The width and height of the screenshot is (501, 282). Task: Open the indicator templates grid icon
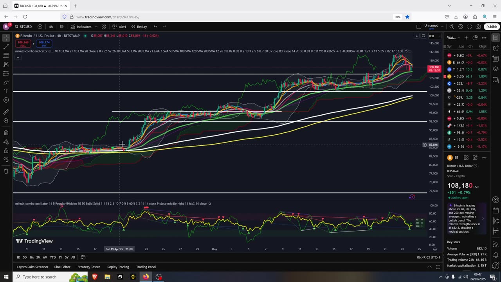tap(104, 27)
